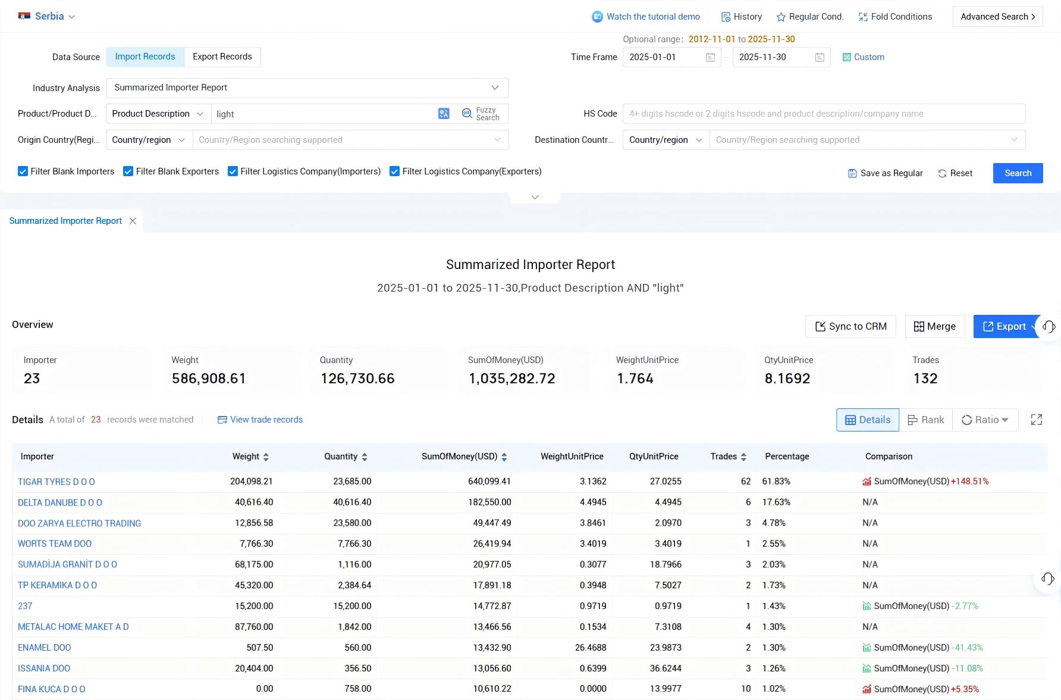Open Product Description type dropdown

pos(158,114)
